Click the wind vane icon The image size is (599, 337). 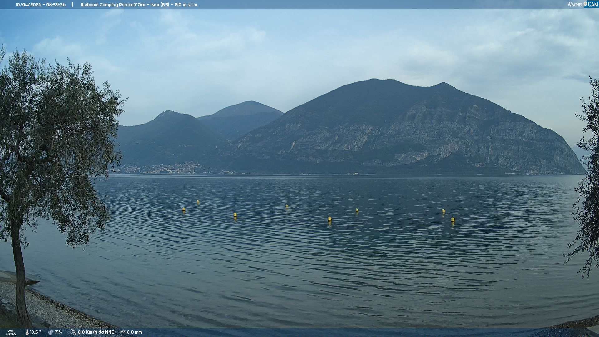[x=73, y=332]
